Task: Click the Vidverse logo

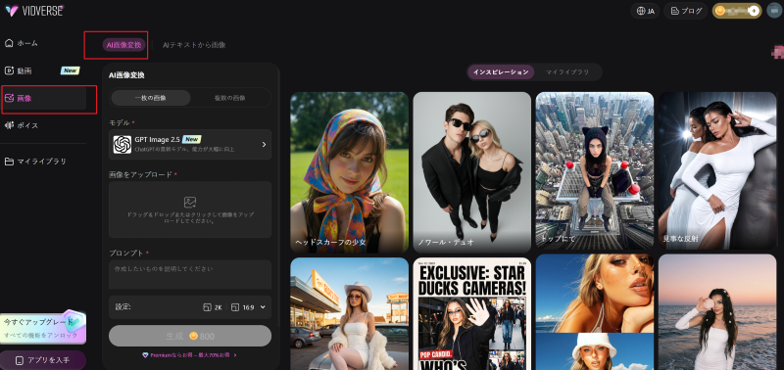Action: [x=34, y=11]
